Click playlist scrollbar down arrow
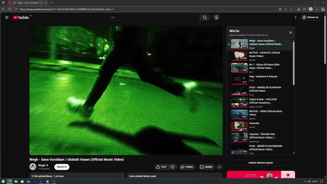 (x=294, y=153)
